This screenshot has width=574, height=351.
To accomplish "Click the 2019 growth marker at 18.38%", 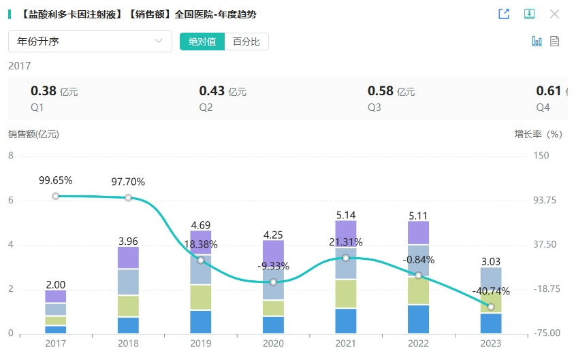I will click(x=201, y=260).
